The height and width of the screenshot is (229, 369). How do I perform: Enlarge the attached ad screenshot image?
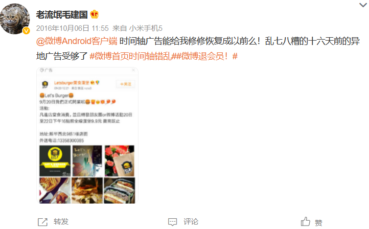coord(87,136)
